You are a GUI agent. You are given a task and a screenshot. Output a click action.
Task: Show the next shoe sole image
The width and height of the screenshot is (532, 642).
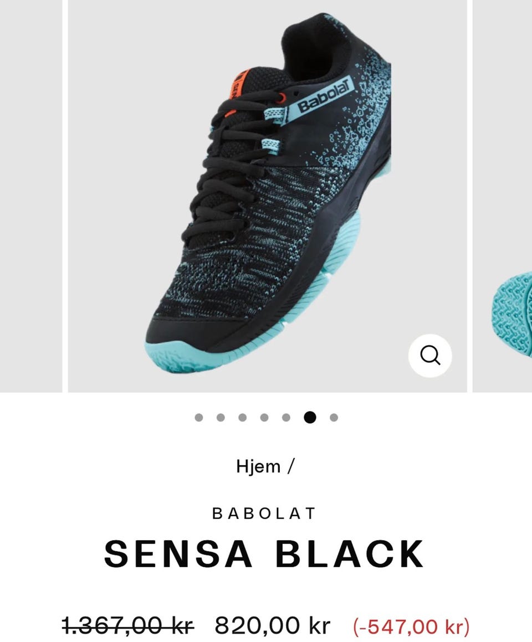tap(503, 196)
